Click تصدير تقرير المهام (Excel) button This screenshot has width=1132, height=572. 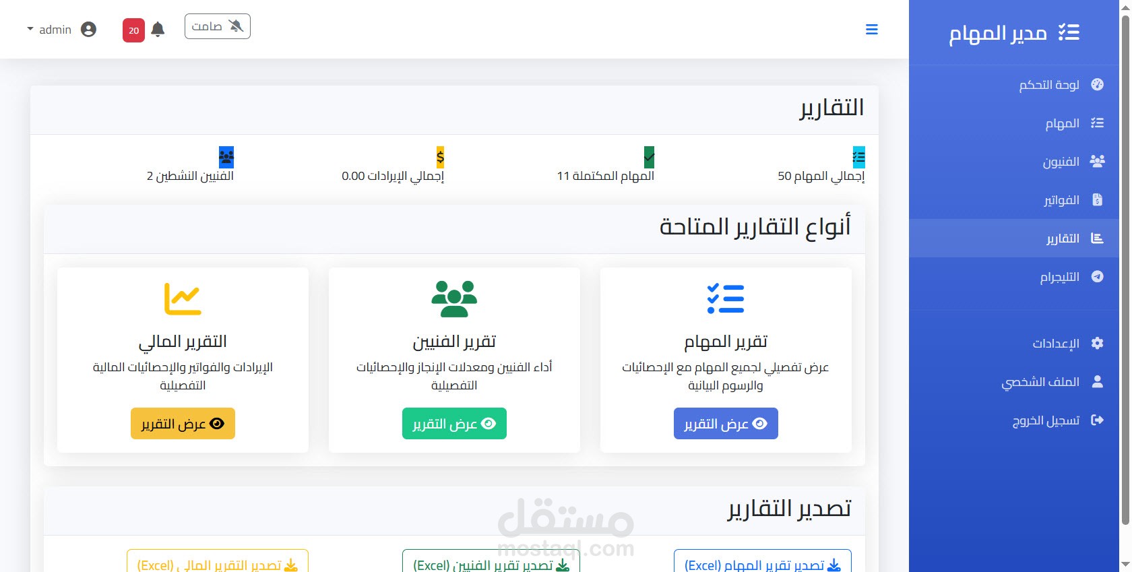(763, 562)
